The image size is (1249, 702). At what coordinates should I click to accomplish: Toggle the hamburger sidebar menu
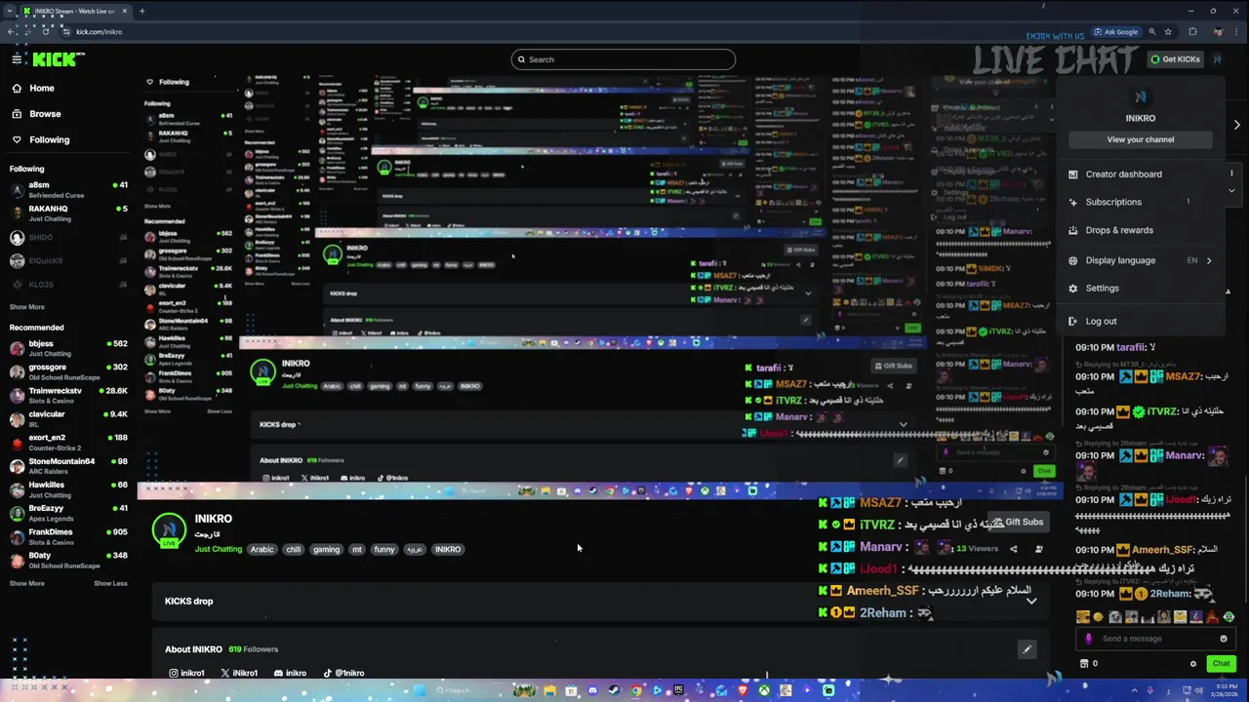(x=17, y=59)
